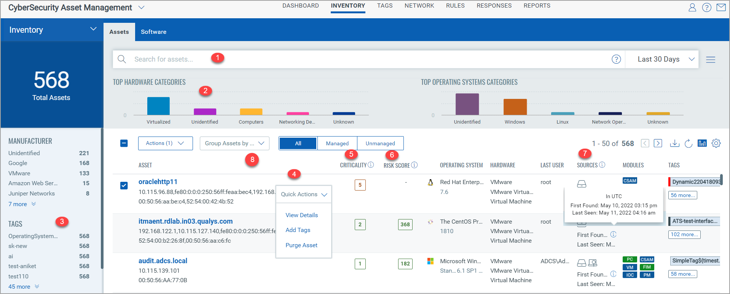Open the Tags top menu
Image resolution: width=730 pixels, height=294 pixels.
pyautogui.click(x=385, y=6)
